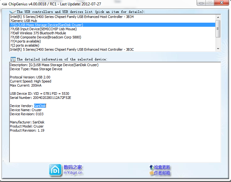Click the device list scroll up arrow
This screenshot has width=231, height=182.
tap(218, 17)
